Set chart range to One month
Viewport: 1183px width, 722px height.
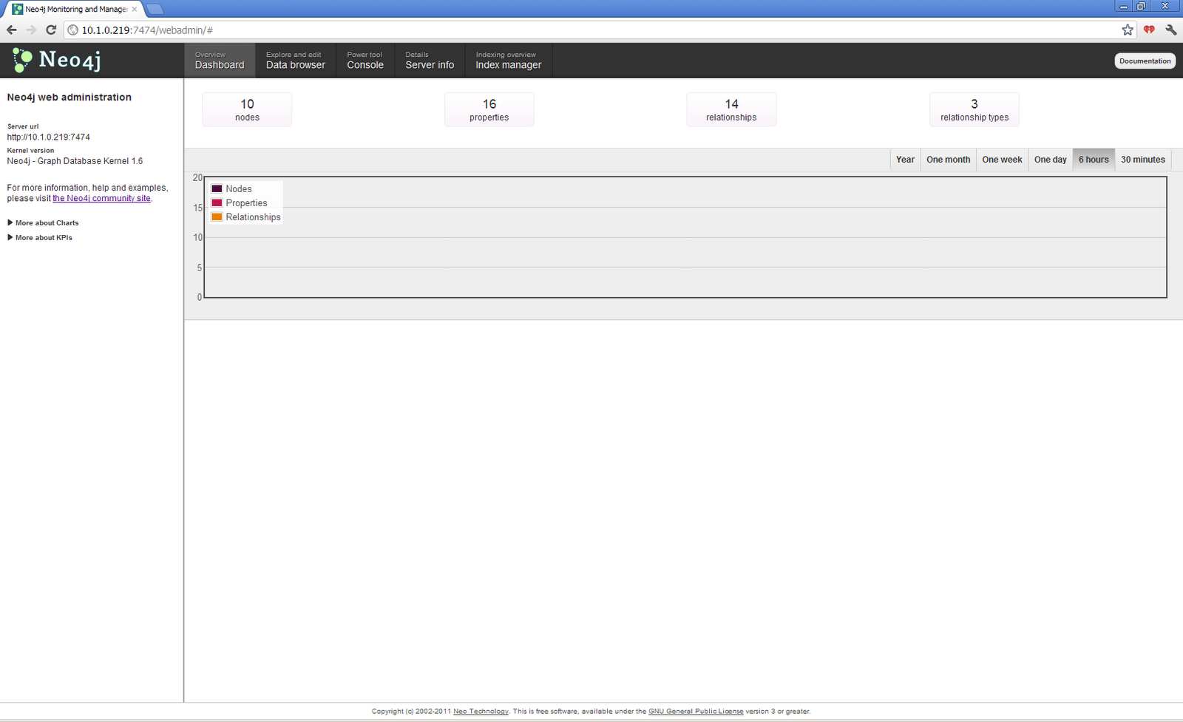[948, 160]
